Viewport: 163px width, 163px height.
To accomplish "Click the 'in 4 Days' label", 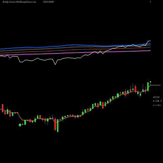I will (x=157, y=105).
